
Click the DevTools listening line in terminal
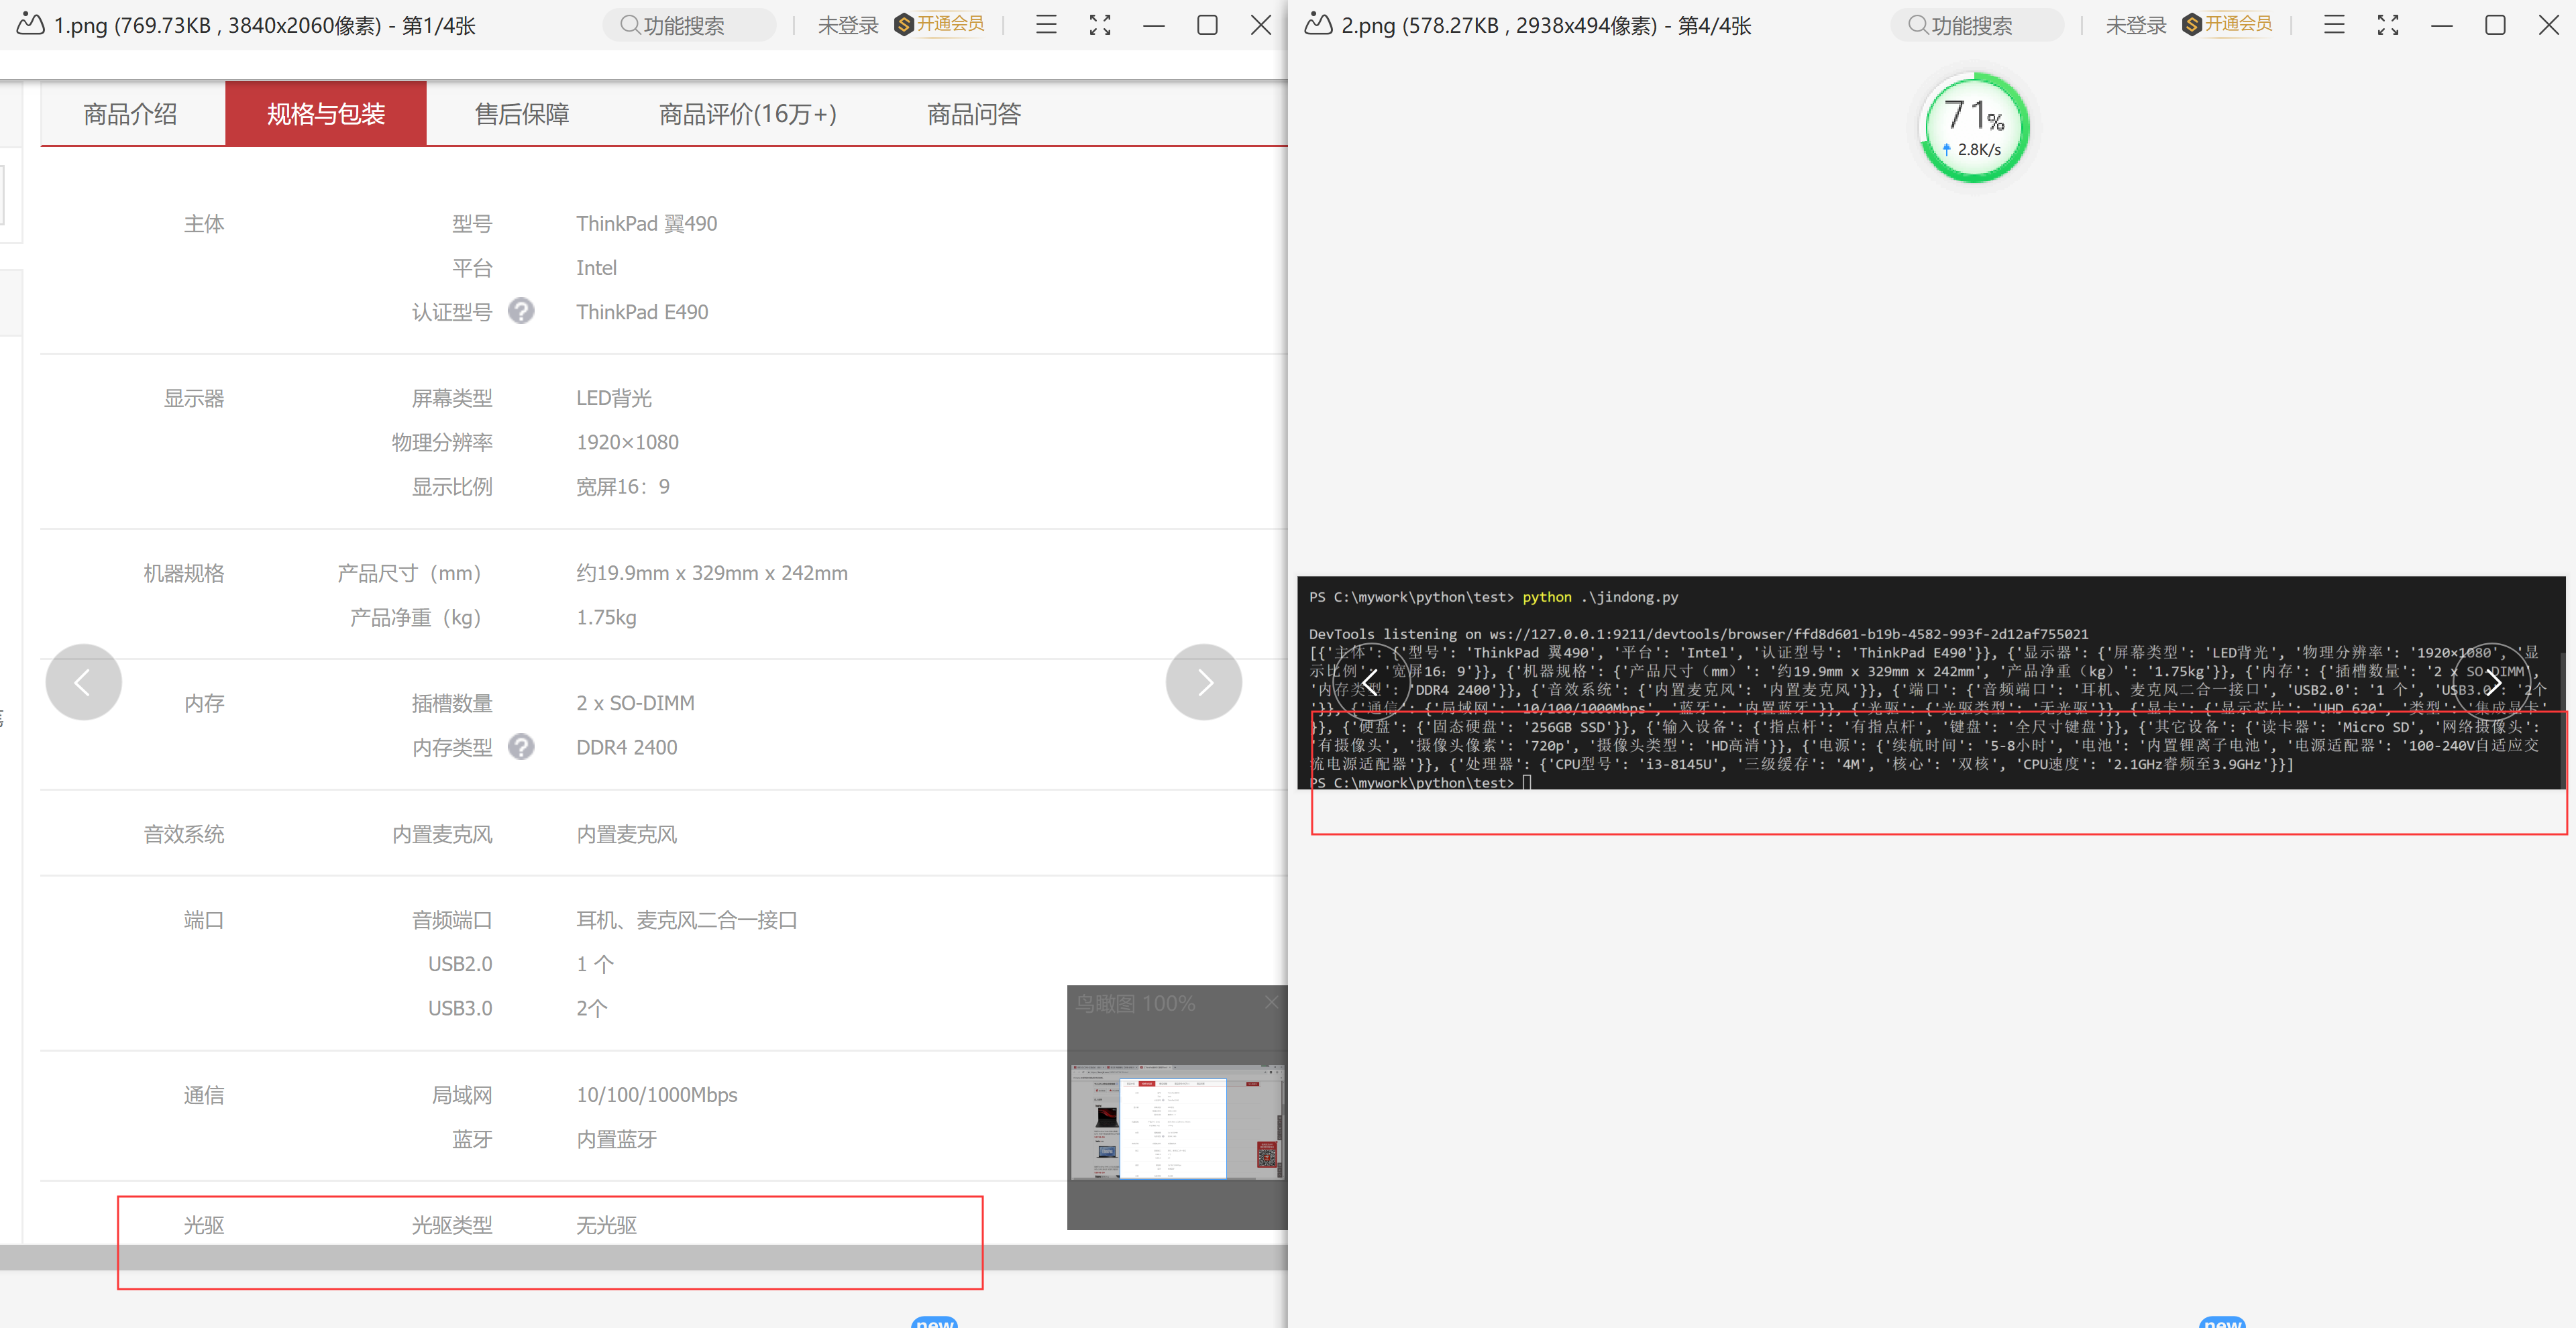coord(1698,634)
